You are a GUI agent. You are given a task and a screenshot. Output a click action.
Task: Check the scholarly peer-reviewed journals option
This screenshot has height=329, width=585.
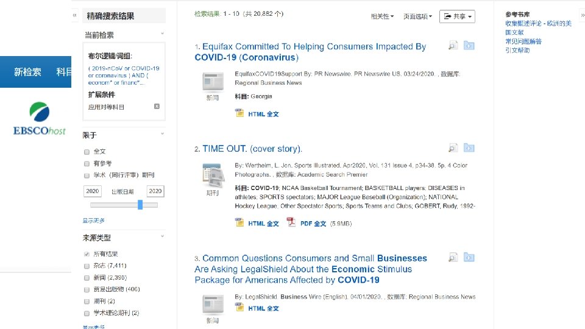87,175
